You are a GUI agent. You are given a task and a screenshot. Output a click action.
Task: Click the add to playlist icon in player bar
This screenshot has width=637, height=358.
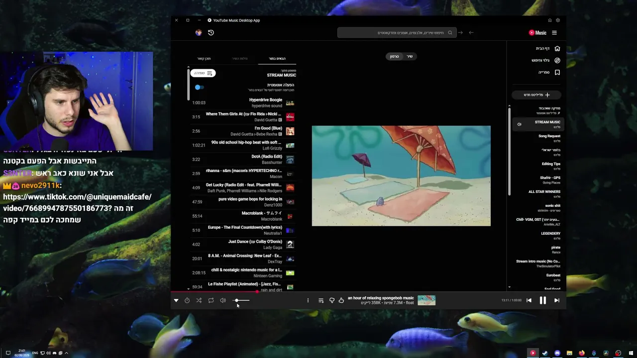321,300
